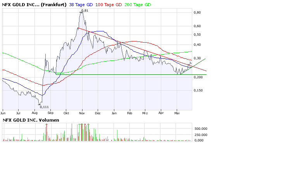Click the Okt label on the time axis
Viewport: 286px width, 184px height.
point(66,113)
